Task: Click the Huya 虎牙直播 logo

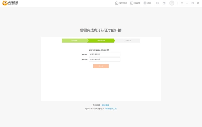Action: 10,3
